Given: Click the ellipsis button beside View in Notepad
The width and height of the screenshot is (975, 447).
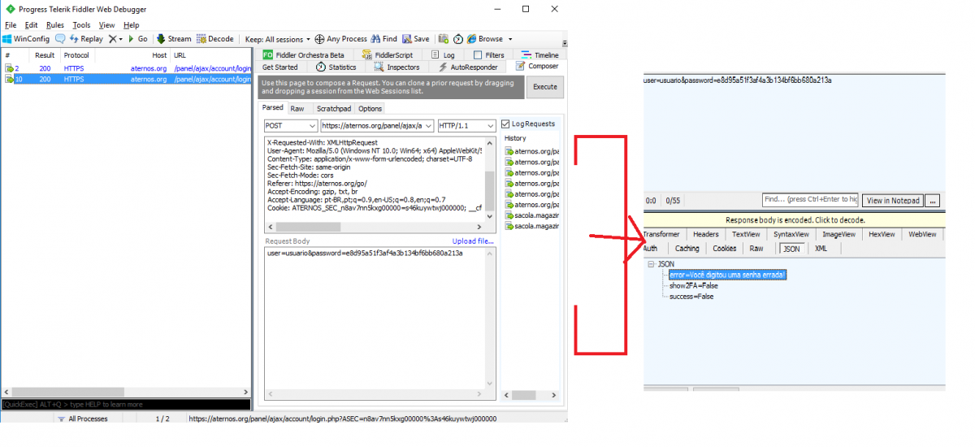Looking at the screenshot, I should tap(933, 201).
